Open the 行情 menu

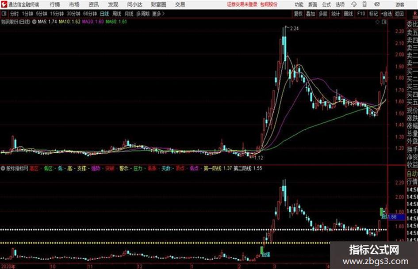coord(55,4)
